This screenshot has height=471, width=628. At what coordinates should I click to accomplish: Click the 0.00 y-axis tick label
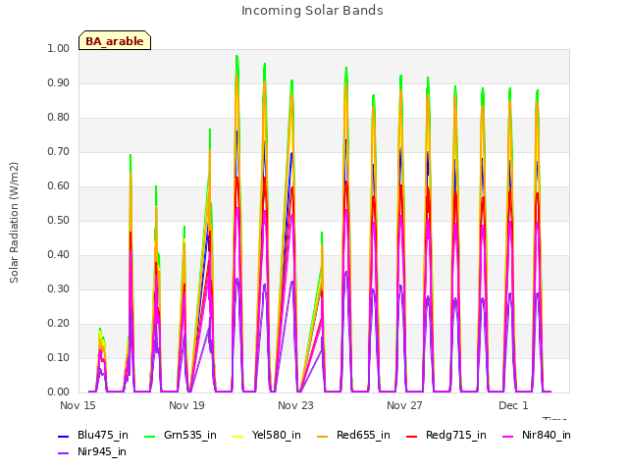[59, 392]
